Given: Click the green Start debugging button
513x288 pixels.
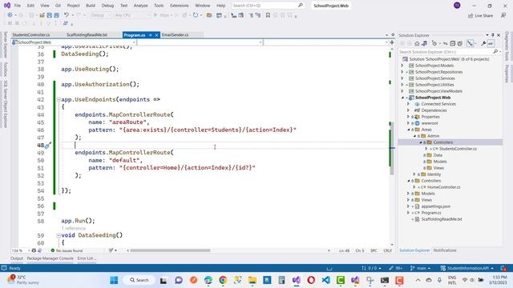Looking at the screenshot, I should [156, 15].
